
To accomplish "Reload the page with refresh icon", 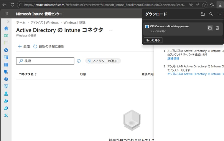I will tap(12, 5).
